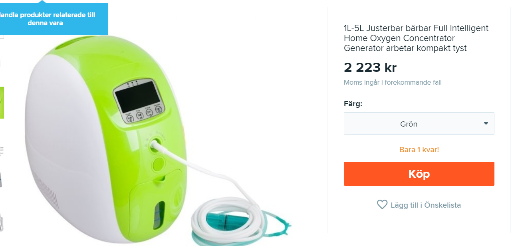Click the 2 223 kr price text
This screenshot has height=246, width=512.
coord(370,67)
